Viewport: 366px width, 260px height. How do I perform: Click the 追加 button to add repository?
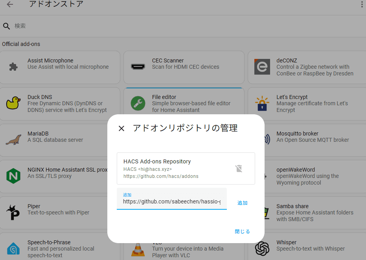point(242,203)
